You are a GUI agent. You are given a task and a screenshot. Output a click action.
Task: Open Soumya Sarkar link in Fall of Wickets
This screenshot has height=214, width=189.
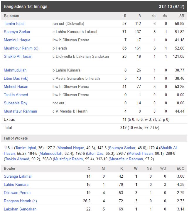122,148
